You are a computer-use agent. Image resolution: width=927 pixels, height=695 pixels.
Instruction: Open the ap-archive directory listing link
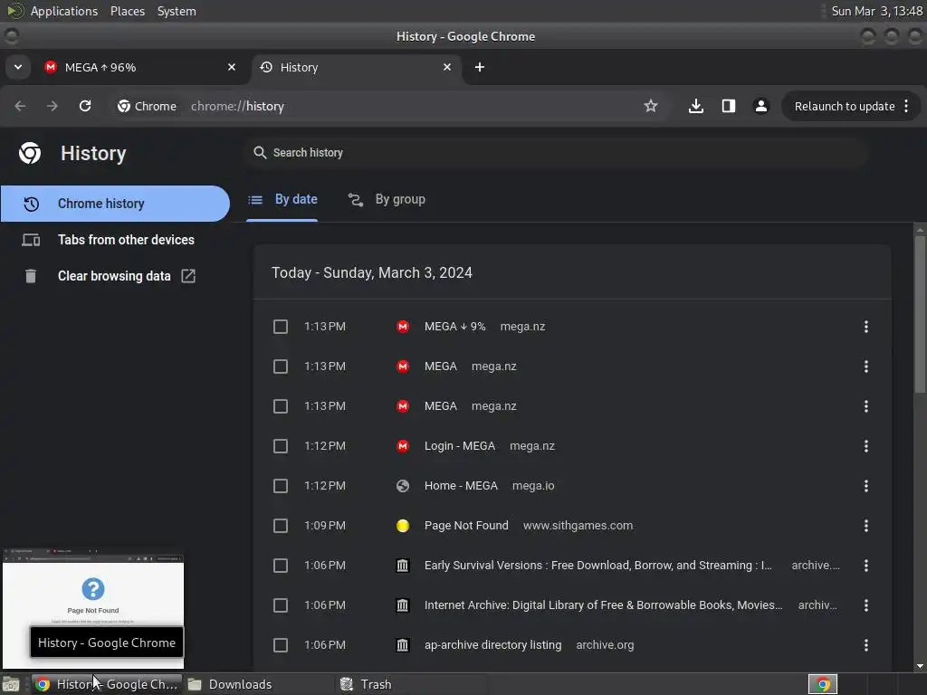pos(492,645)
